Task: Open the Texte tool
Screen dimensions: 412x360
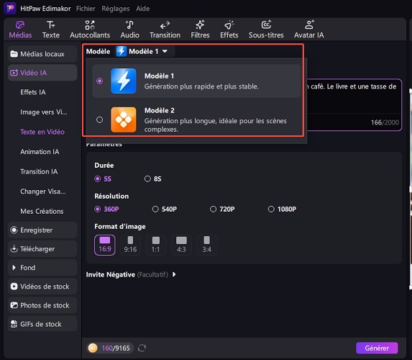Action: (x=51, y=30)
